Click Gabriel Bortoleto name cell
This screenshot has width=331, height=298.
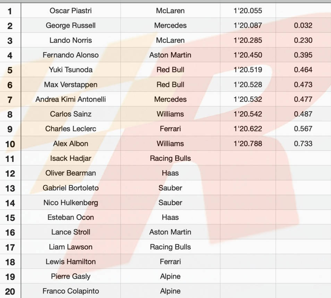point(71,188)
